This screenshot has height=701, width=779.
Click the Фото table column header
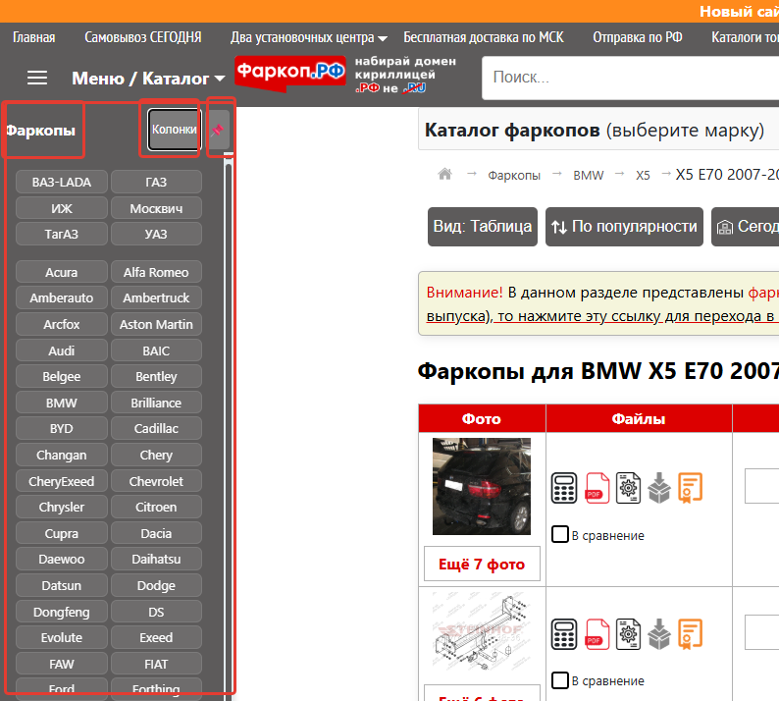(x=482, y=418)
